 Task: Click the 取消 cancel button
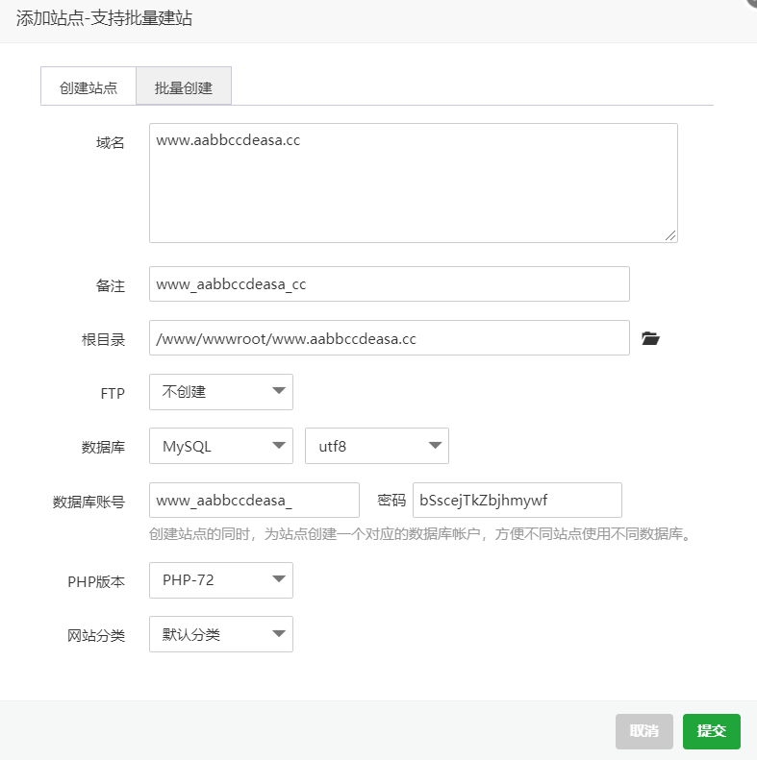click(643, 731)
